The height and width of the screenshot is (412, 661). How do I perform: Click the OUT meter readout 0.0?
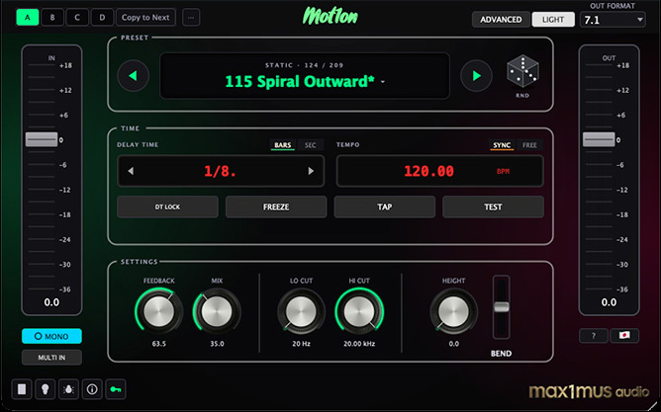(x=609, y=302)
